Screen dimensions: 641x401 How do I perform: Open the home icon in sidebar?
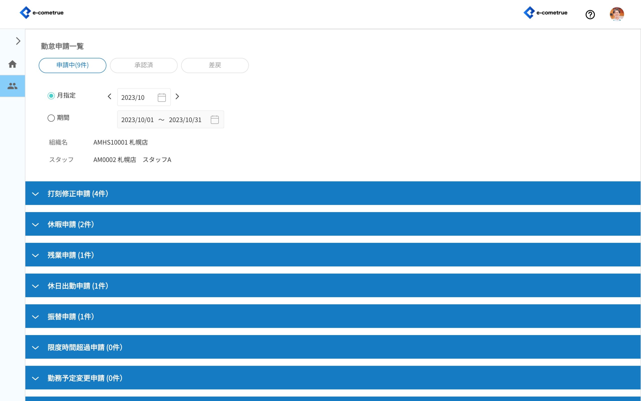[13, 64]
